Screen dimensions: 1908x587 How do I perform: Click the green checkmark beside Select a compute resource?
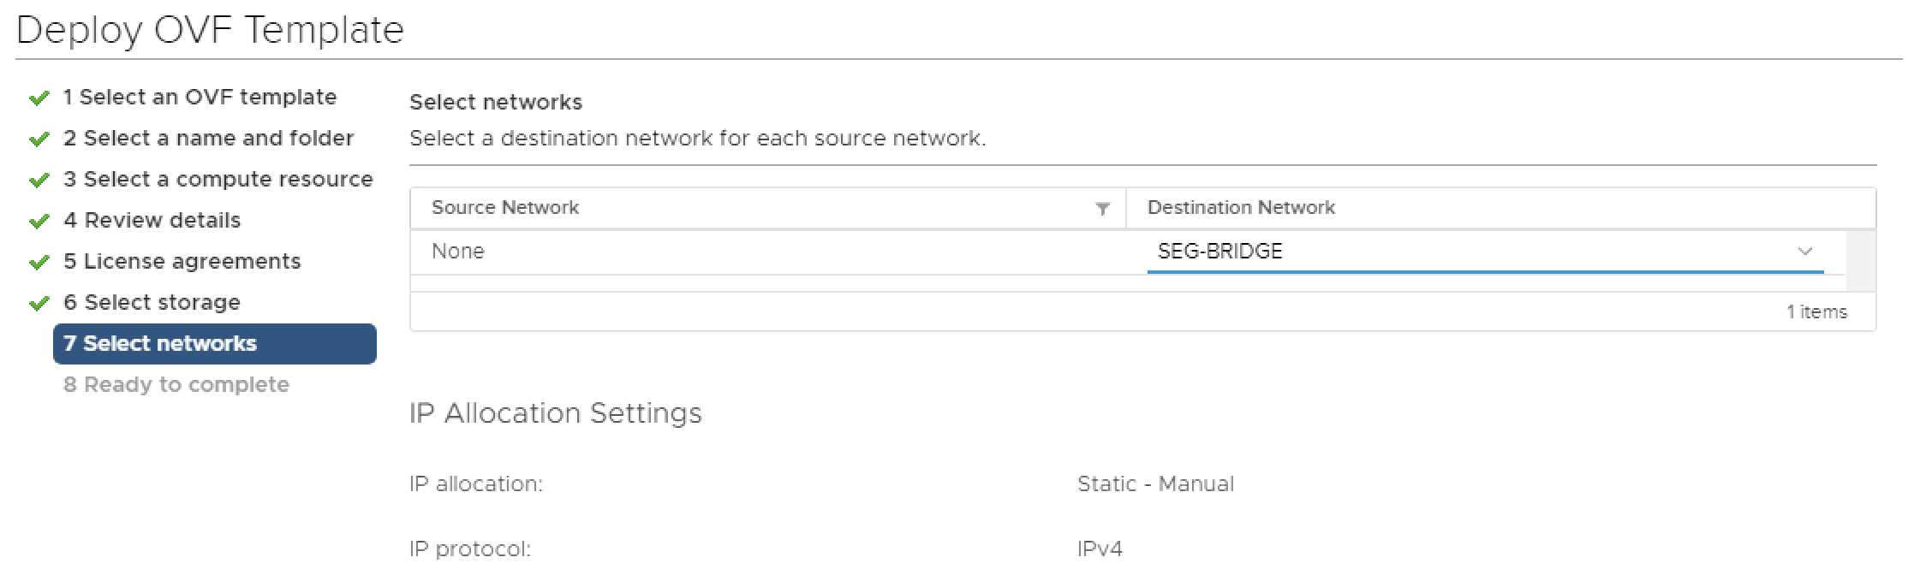(x=39, y=181)
